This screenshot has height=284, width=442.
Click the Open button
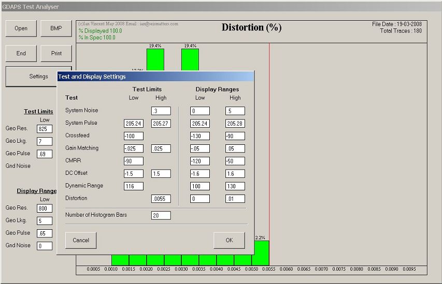tap(21, 28)
